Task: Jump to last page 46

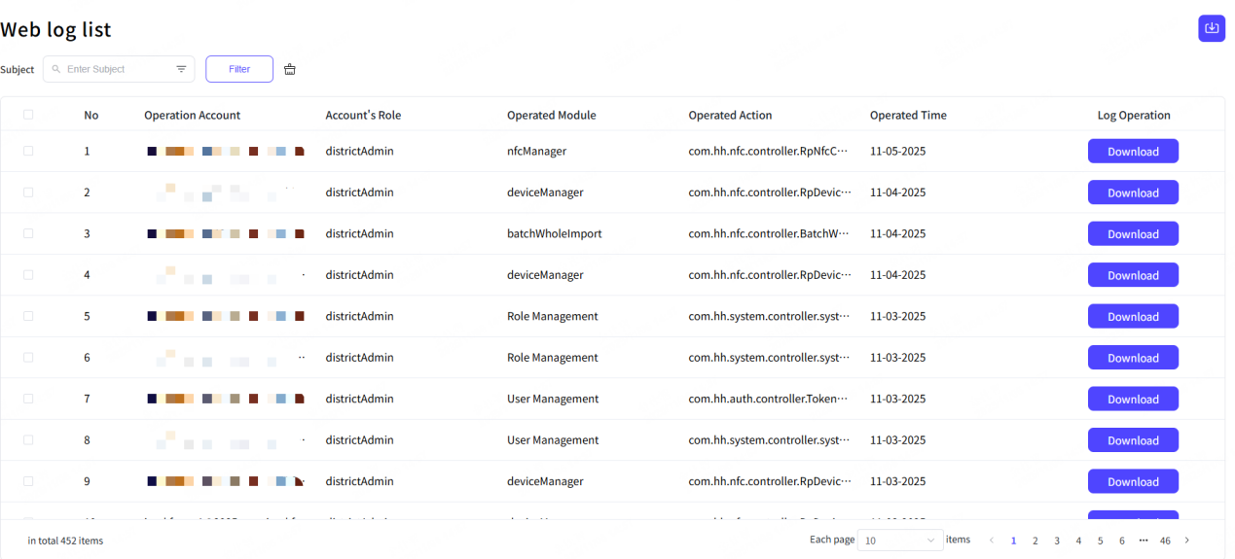Action: tap(1165, 541)
